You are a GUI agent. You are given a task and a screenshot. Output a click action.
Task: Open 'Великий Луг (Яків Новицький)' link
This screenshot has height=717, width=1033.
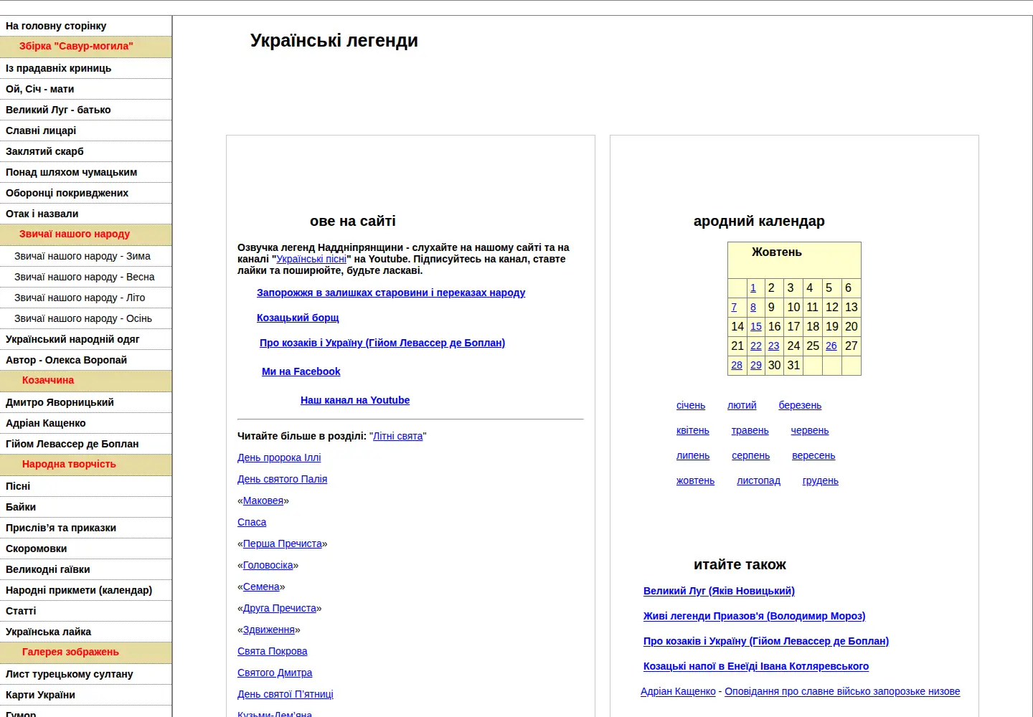tap(719, 591)
